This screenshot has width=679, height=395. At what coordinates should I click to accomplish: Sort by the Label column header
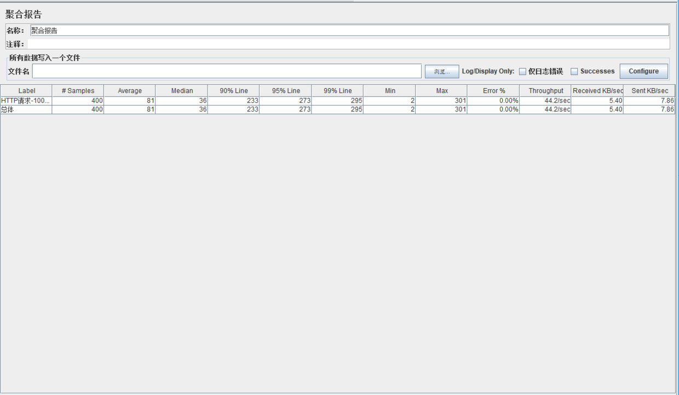point(26,91)
